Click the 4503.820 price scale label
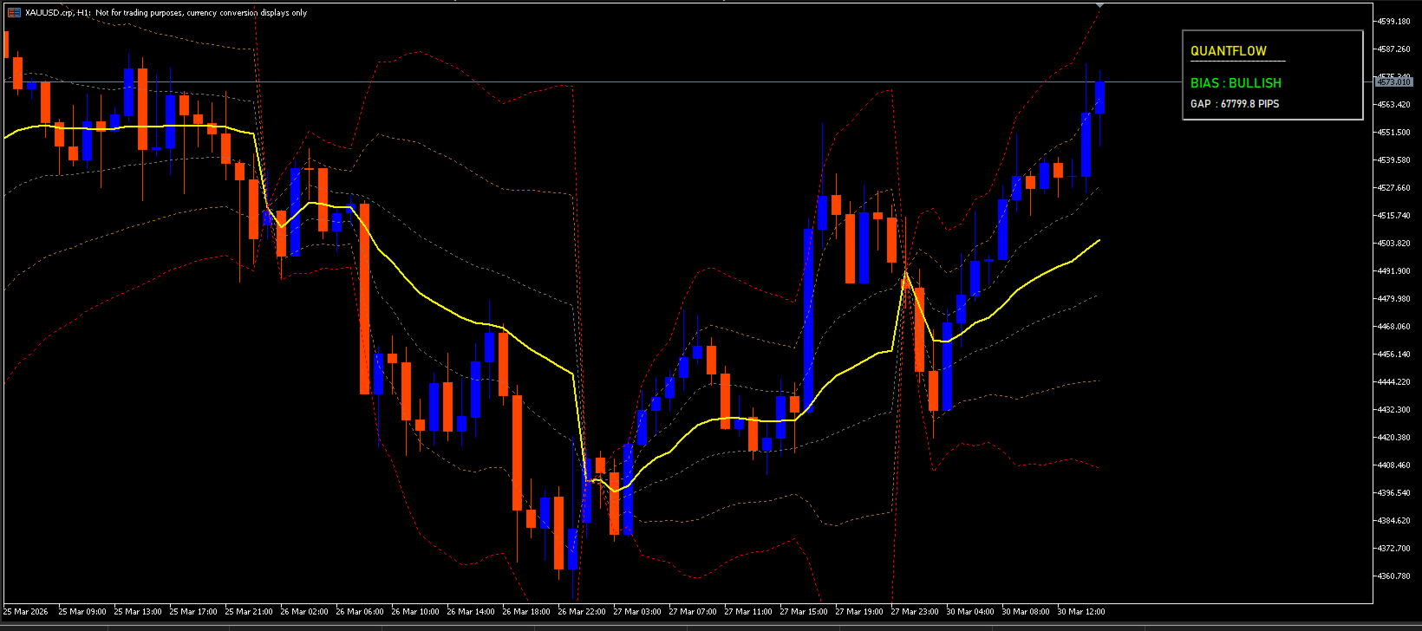The image size is (1422, 631). (1393, 244)
